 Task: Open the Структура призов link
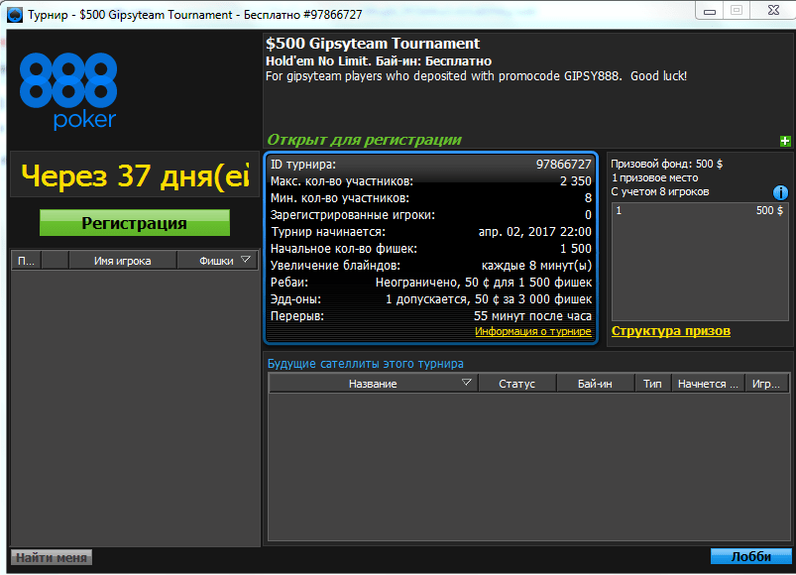pos(671,331)
